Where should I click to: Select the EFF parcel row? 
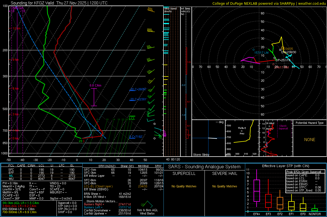[x=42, y=173]
